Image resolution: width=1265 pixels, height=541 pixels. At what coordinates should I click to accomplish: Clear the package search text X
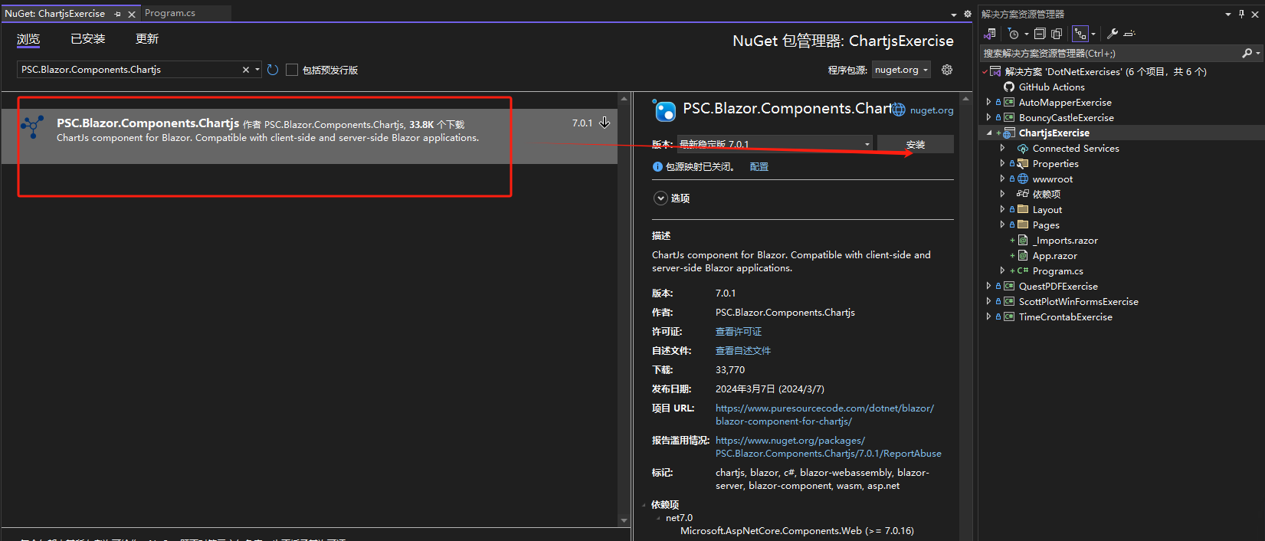(x=246, y=70)
